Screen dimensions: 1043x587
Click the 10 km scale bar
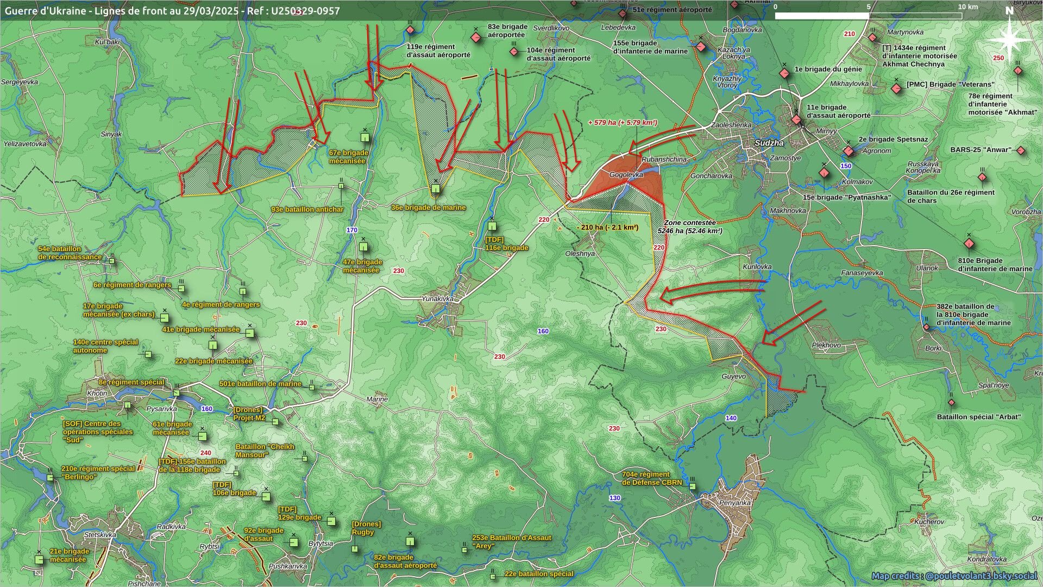(869, 16)
